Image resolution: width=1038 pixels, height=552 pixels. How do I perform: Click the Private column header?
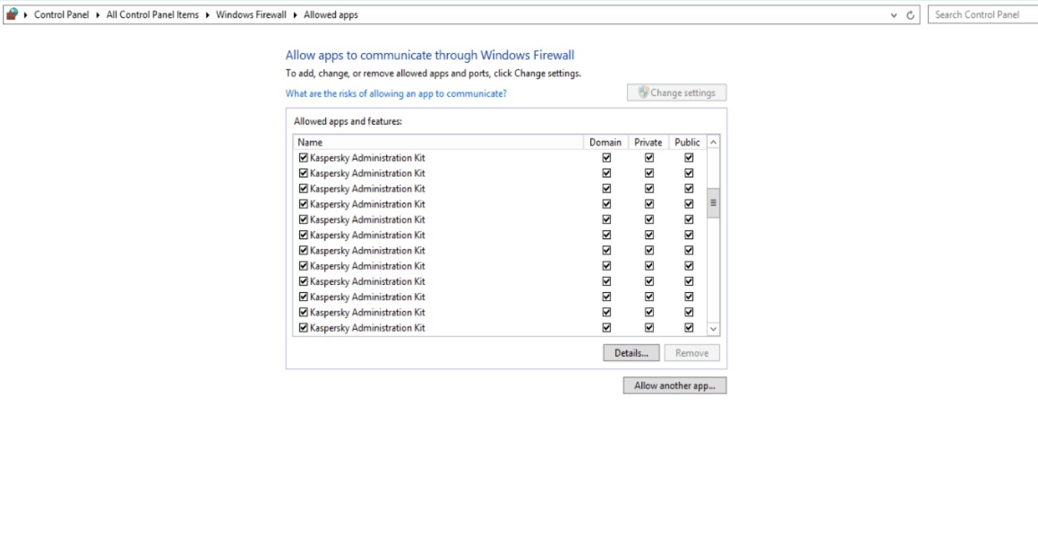[649, 142]
